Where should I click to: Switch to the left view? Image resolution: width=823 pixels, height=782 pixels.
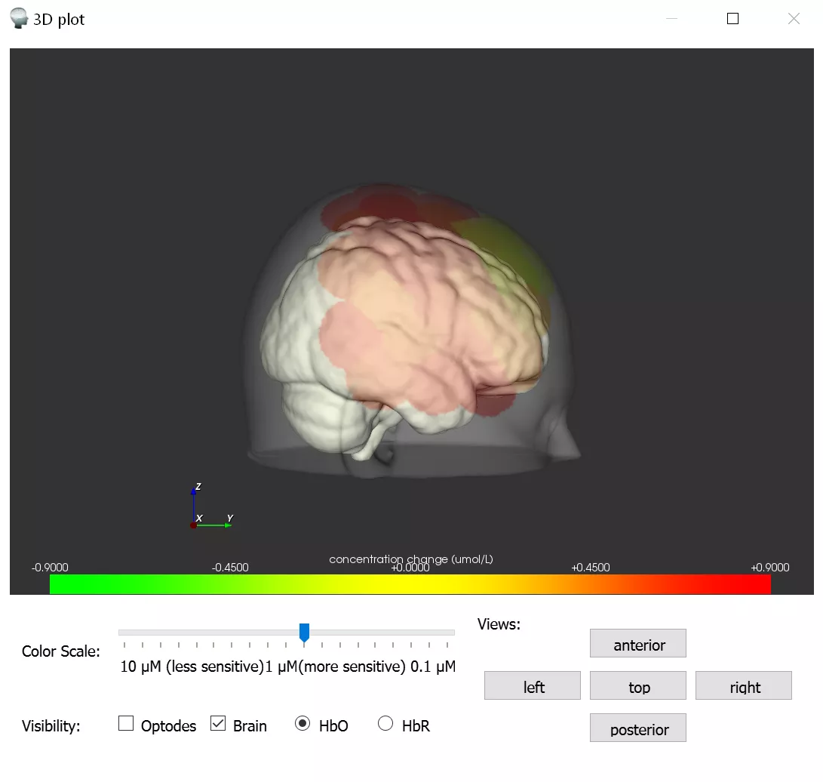[532, 686]
